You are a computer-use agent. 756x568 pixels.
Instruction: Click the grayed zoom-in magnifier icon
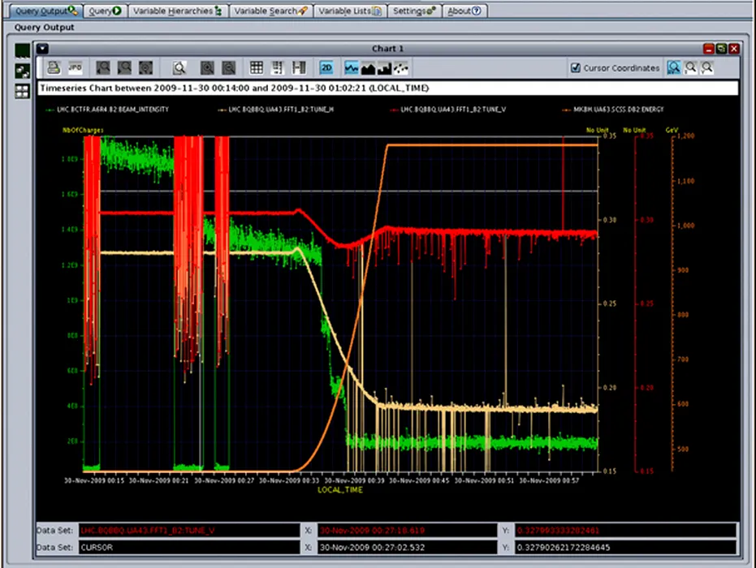tap(207, 68)
